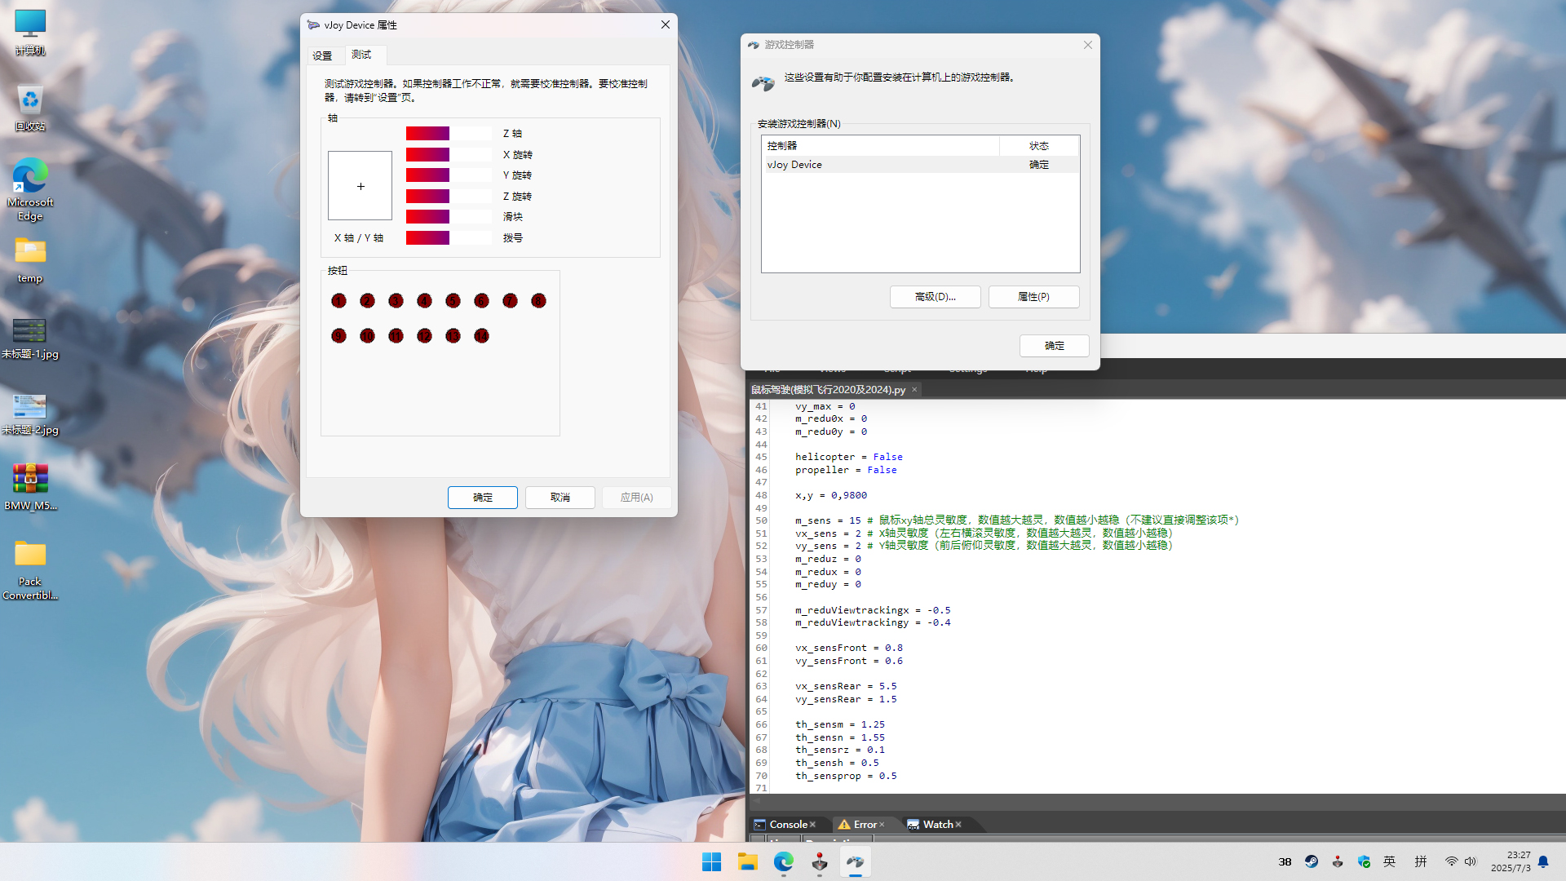Close the Error panel tab

coord(882,825)
